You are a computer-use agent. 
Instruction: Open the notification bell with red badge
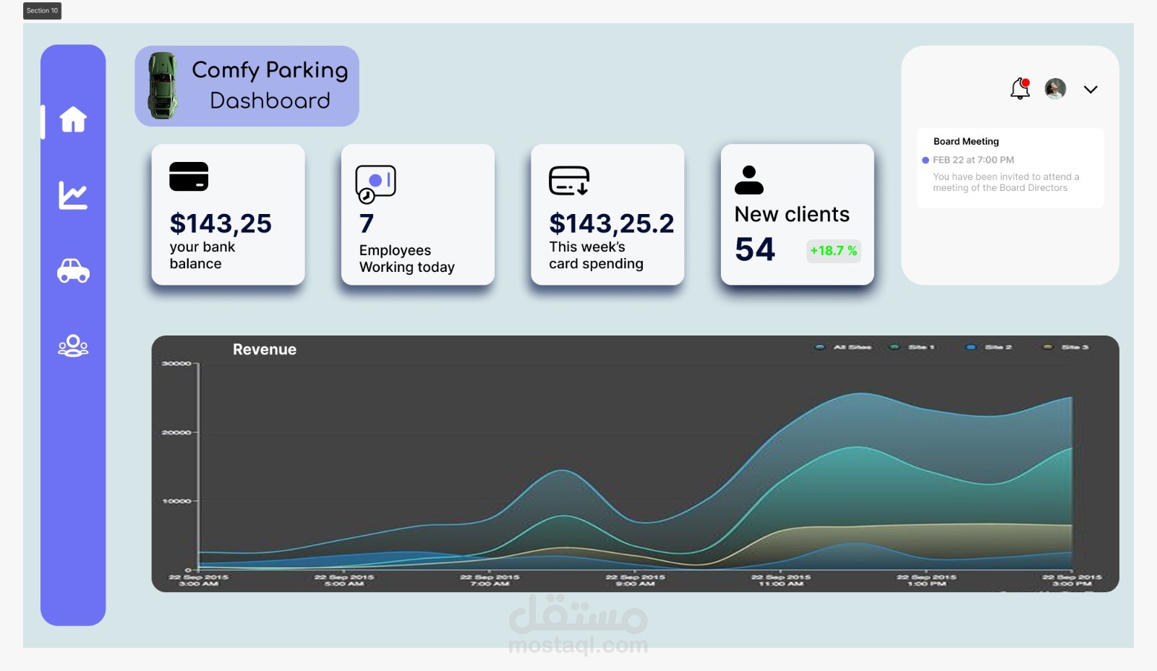[1018, 89]
